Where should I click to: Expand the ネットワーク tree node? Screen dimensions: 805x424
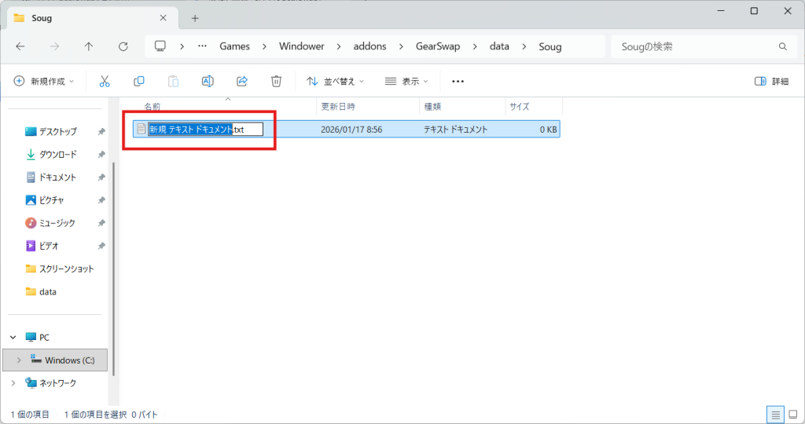[x=13, y=383]
